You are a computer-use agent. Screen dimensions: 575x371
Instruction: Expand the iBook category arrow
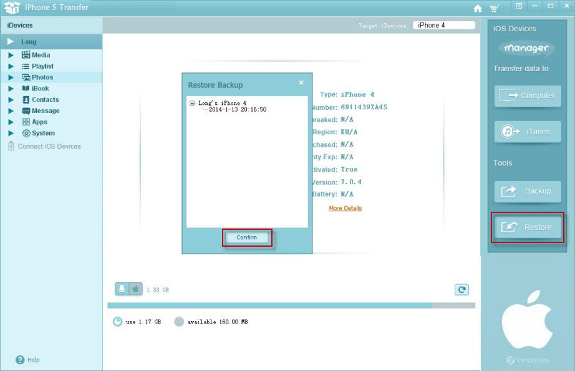11,89
